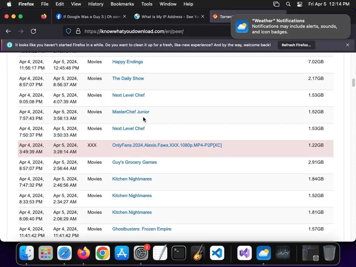The width and height of the screenshot is (356, 267).
Task: Click the page vertical scrollbar thumb
Action: (353, 83)
